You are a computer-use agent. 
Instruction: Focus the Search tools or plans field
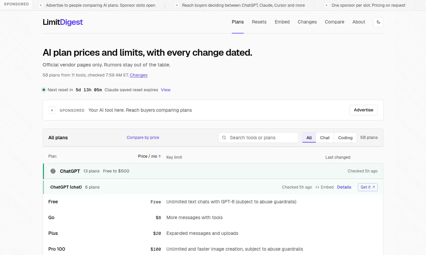click(x=258, y=138)
